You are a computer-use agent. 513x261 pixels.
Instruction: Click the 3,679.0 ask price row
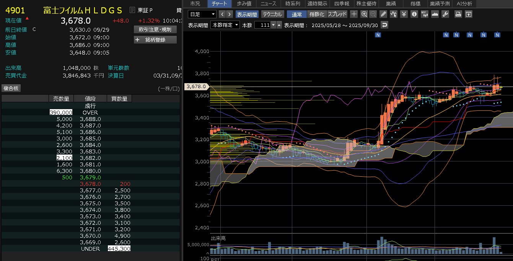(90, 177)
